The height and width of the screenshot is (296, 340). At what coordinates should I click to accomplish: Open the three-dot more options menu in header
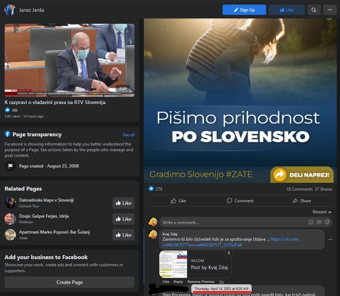click(x=330, y=10)
